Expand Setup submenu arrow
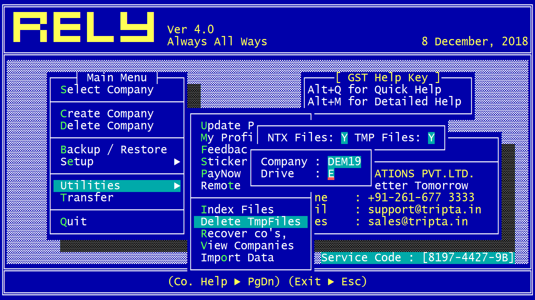The image size is (535, 300). (177, 162)
